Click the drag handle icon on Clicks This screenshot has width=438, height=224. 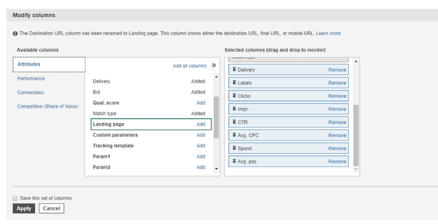(x=234, y=96)
